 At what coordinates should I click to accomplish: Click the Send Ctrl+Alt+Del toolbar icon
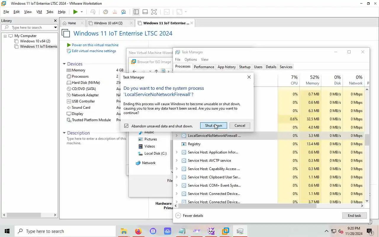93,12
